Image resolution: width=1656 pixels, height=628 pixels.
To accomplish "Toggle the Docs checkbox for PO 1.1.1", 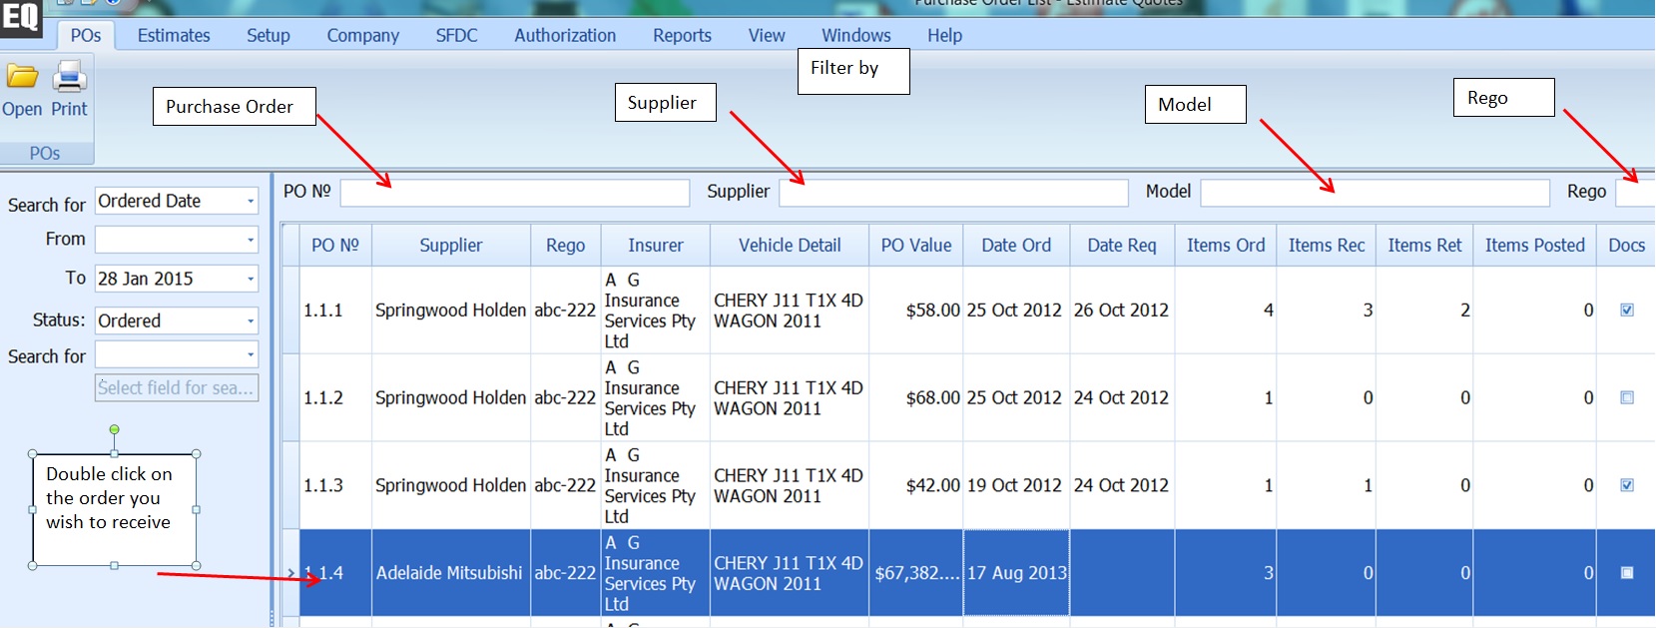I will (1627, 310).
